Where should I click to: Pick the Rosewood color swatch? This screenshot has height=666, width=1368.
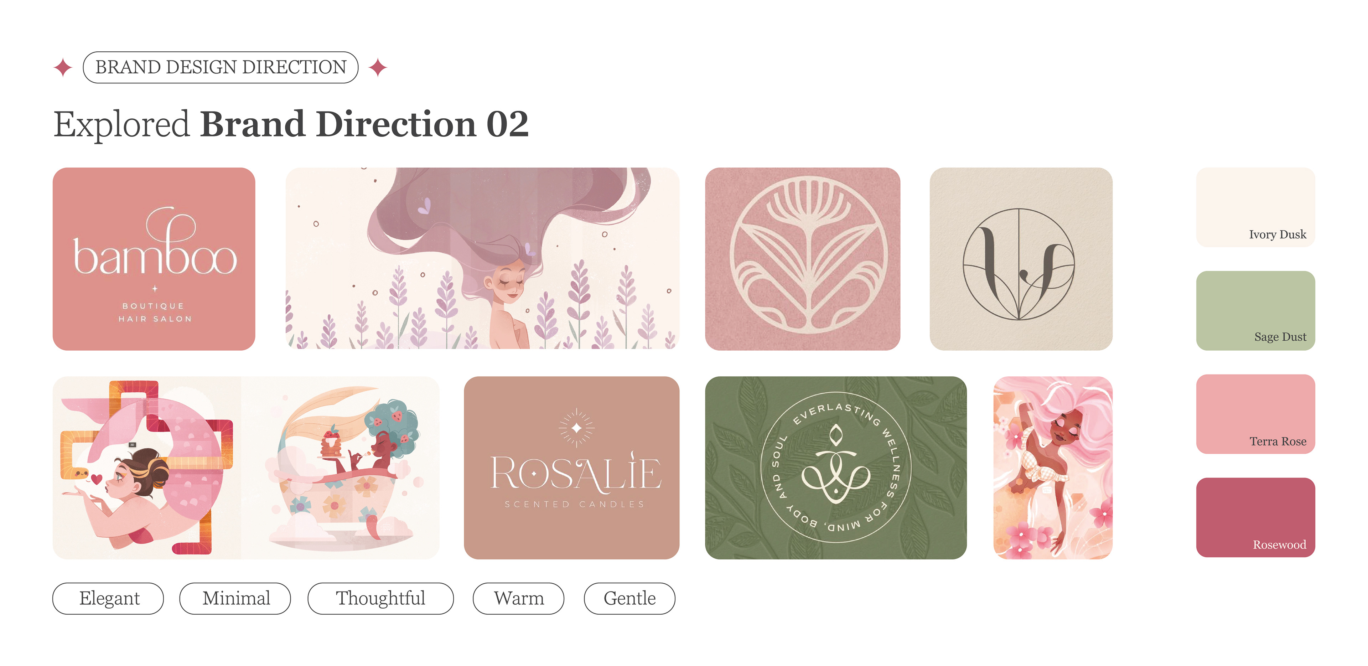(x=1255, y=517)
